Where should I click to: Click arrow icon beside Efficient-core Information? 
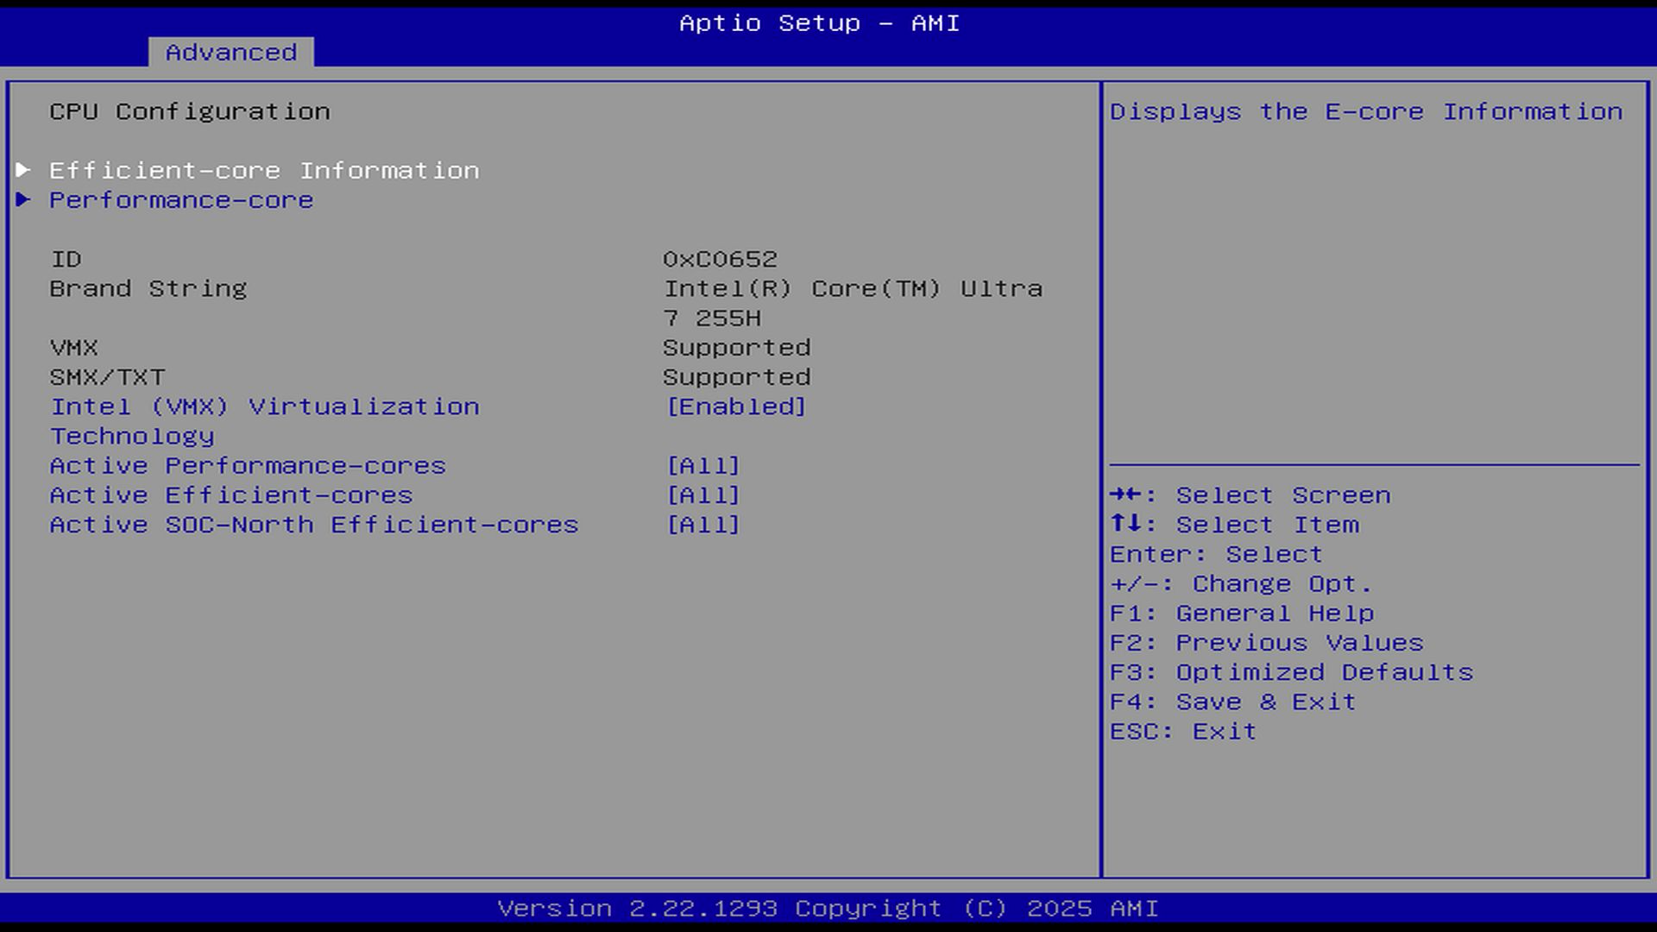23,170
